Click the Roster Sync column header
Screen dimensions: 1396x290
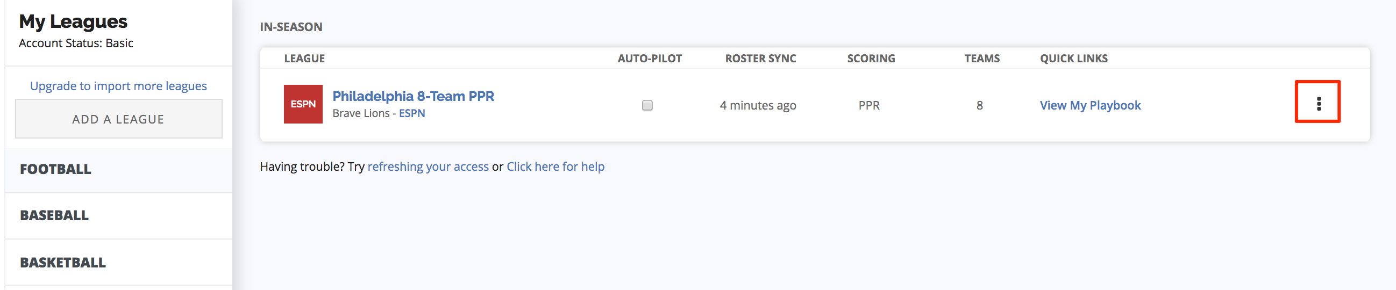[760, 59]
